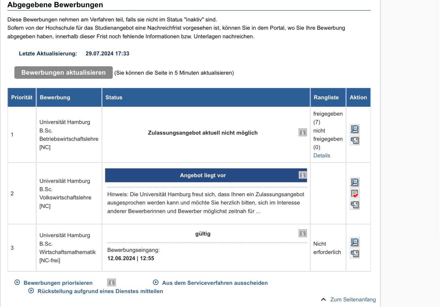Open application details for Betriebswirtschaftslehre
The width and height of the screenshot is (440, 307).
coord(354,129)
